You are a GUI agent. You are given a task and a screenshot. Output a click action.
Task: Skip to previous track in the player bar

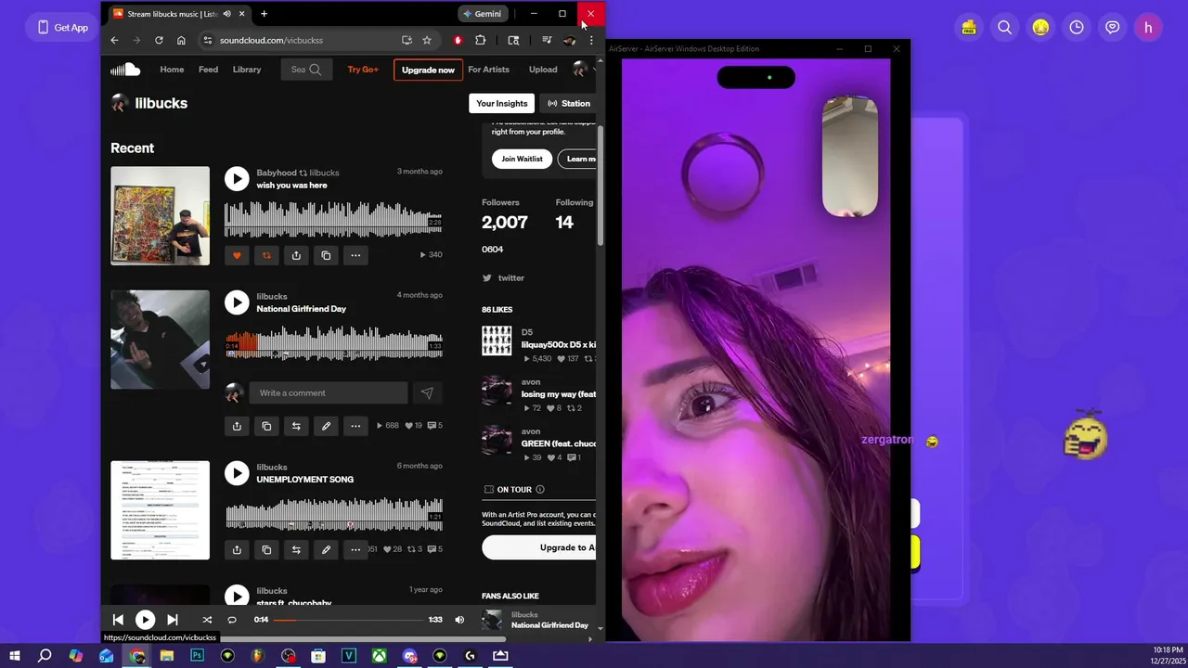118,620
